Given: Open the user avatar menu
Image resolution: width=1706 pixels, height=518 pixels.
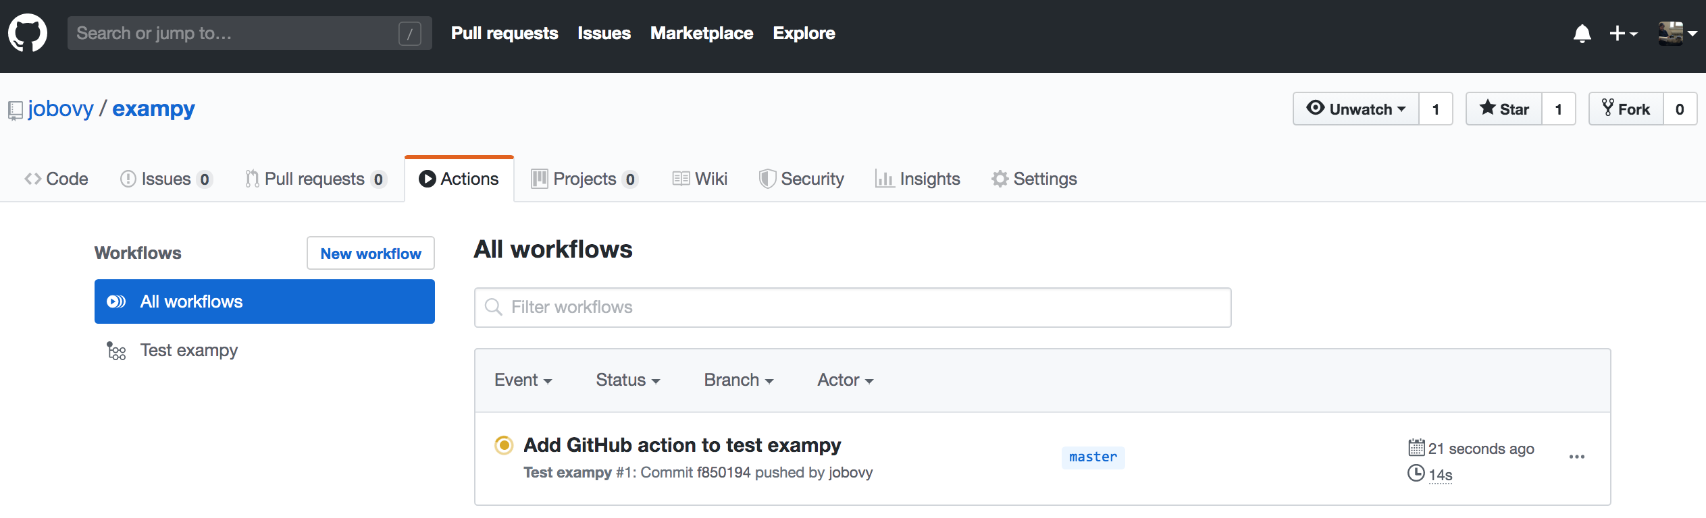Looking at the screenshot, I should (x=1677, y=33).
